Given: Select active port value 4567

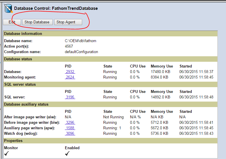Looking at the screenshot, I should click(69, 46).
